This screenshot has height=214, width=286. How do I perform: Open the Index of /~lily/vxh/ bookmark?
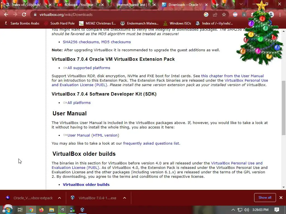pos(214,23)
